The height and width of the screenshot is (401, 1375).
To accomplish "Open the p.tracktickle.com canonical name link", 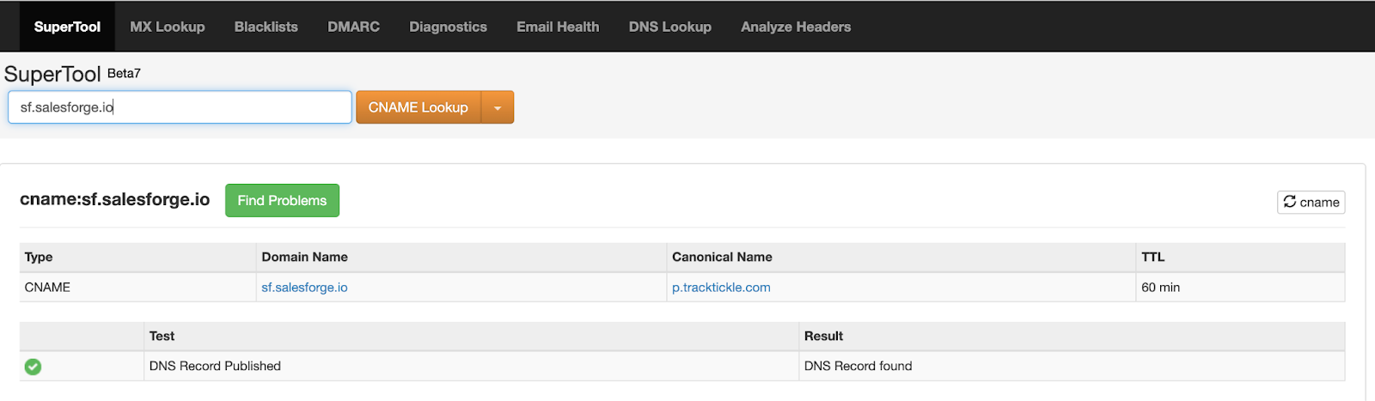I will tap(721, 288).
